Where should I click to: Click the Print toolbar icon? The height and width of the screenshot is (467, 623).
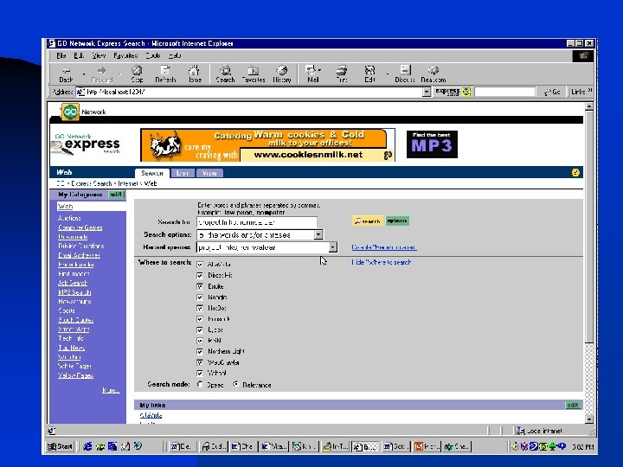coord(342,74)
